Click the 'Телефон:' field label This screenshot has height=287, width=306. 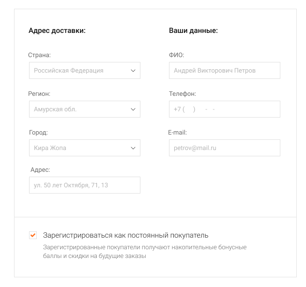(183, 94)
